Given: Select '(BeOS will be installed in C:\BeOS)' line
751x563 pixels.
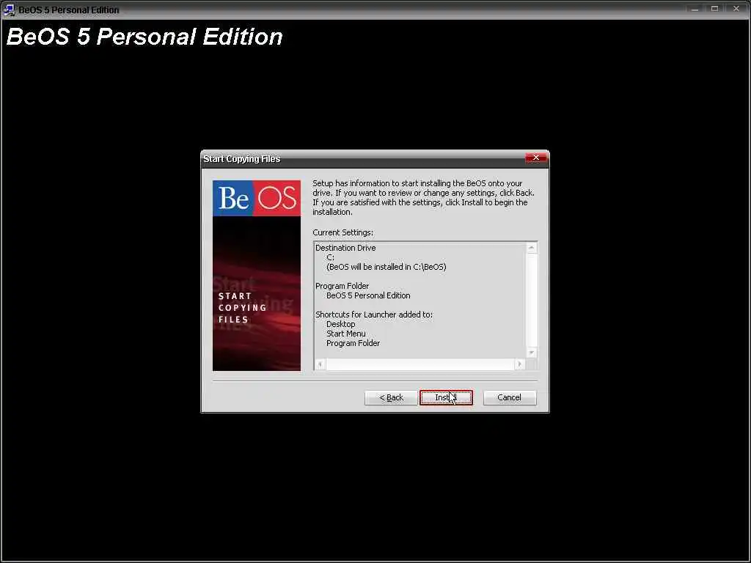Looking at the screenshot, I should (x=386, y=267).
